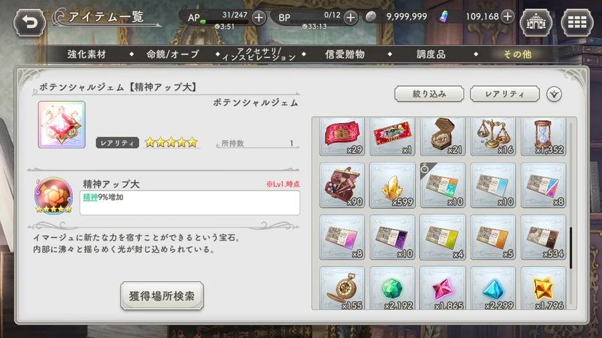
Task: Add BP with the plus icon
Action: pos(350,17)
